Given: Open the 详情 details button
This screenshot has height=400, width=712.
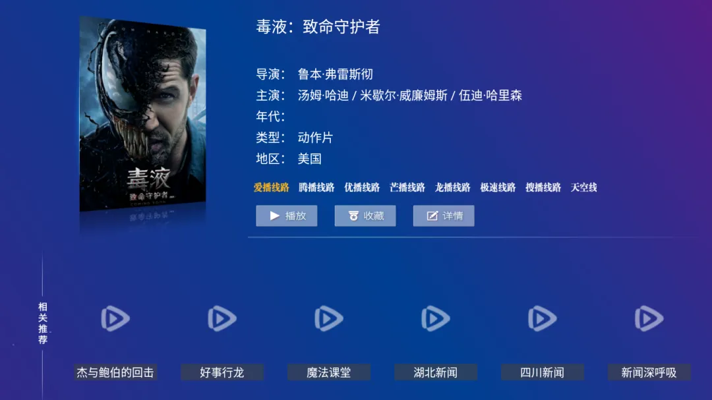Looking at the screenshot, I should (x=444, y=215).
